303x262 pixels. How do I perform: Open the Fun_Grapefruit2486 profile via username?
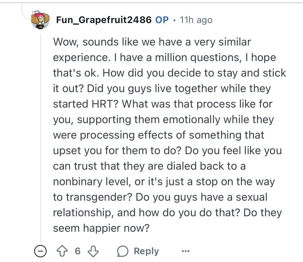(104, 20)
